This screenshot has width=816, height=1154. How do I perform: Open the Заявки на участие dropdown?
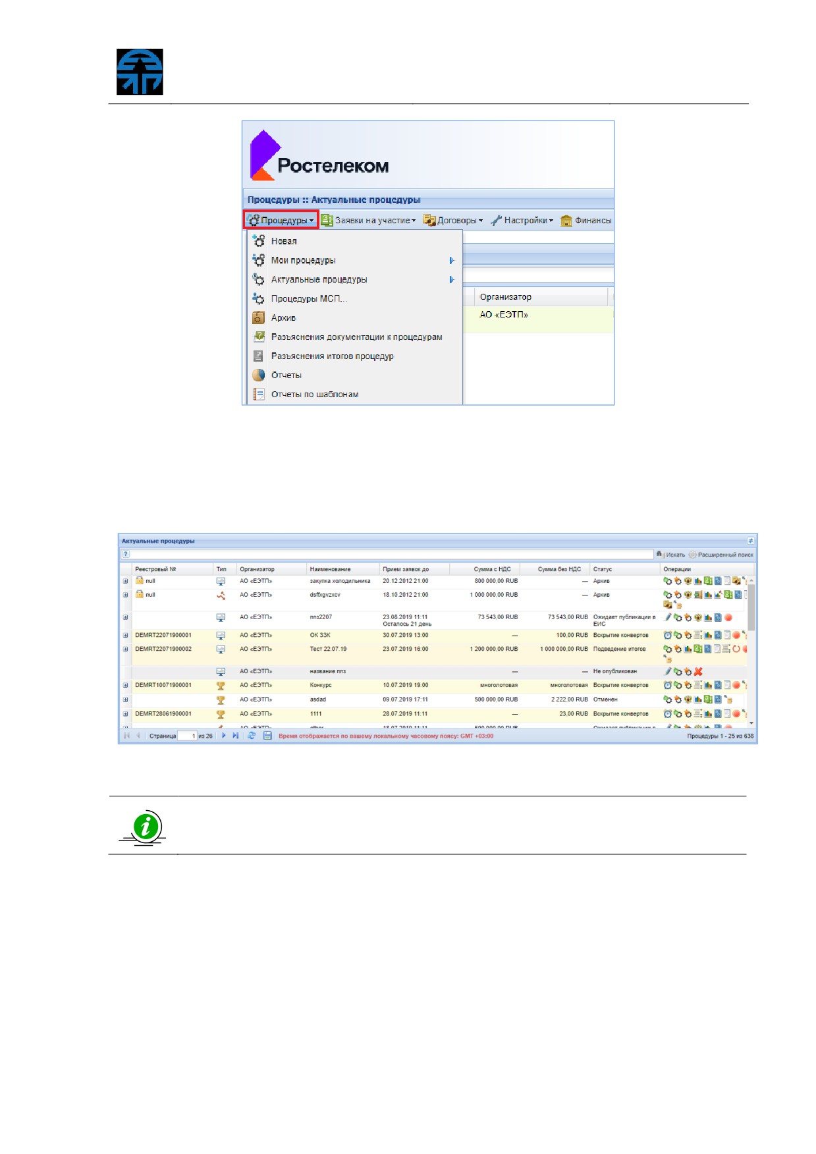click(369, 220)
